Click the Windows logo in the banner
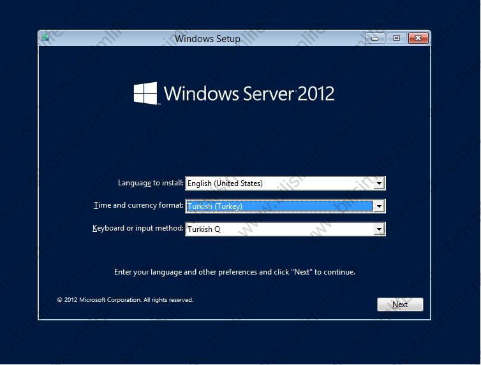This screenshot has width=481, height=365. point(145,93)
